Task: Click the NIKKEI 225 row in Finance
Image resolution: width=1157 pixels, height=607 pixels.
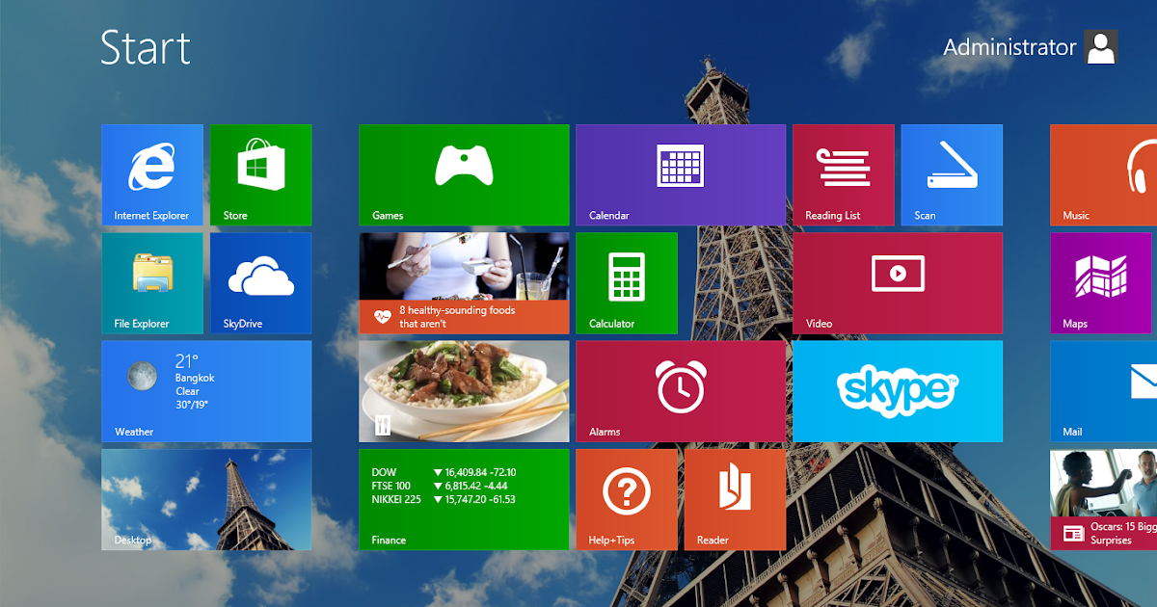Action: click(444, 499)
